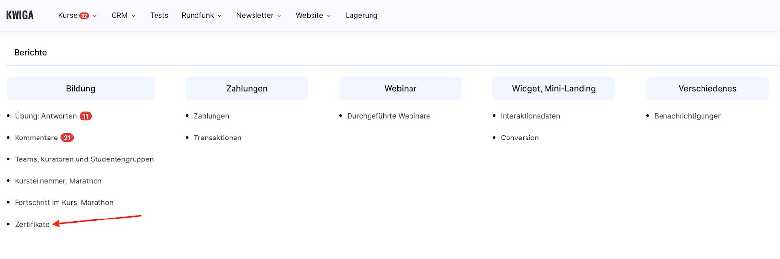Open the Interaktionsdaten report

point(530,116)
